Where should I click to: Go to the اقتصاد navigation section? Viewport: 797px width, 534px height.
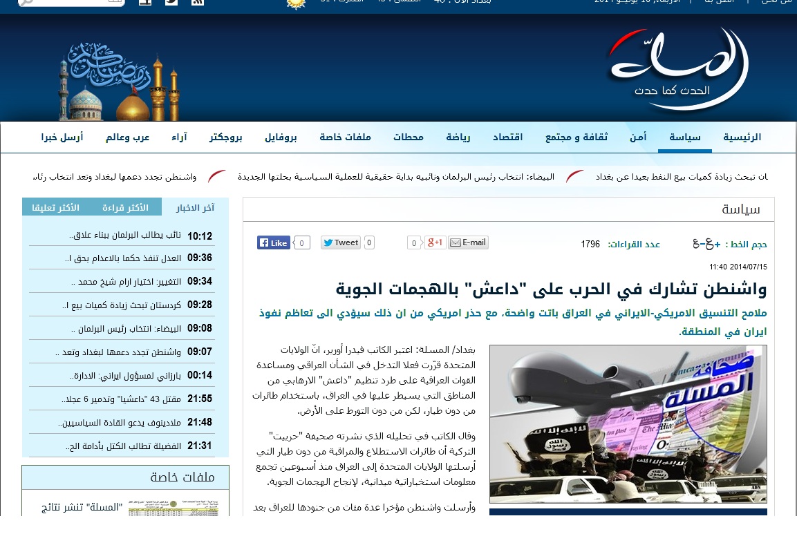click(507, 137)
